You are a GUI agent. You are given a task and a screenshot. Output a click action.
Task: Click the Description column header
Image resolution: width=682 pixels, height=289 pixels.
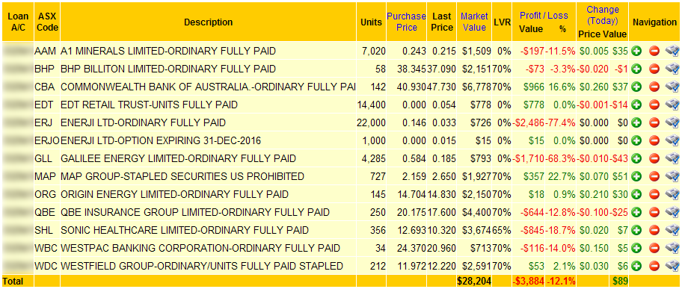tap(209, 22)
